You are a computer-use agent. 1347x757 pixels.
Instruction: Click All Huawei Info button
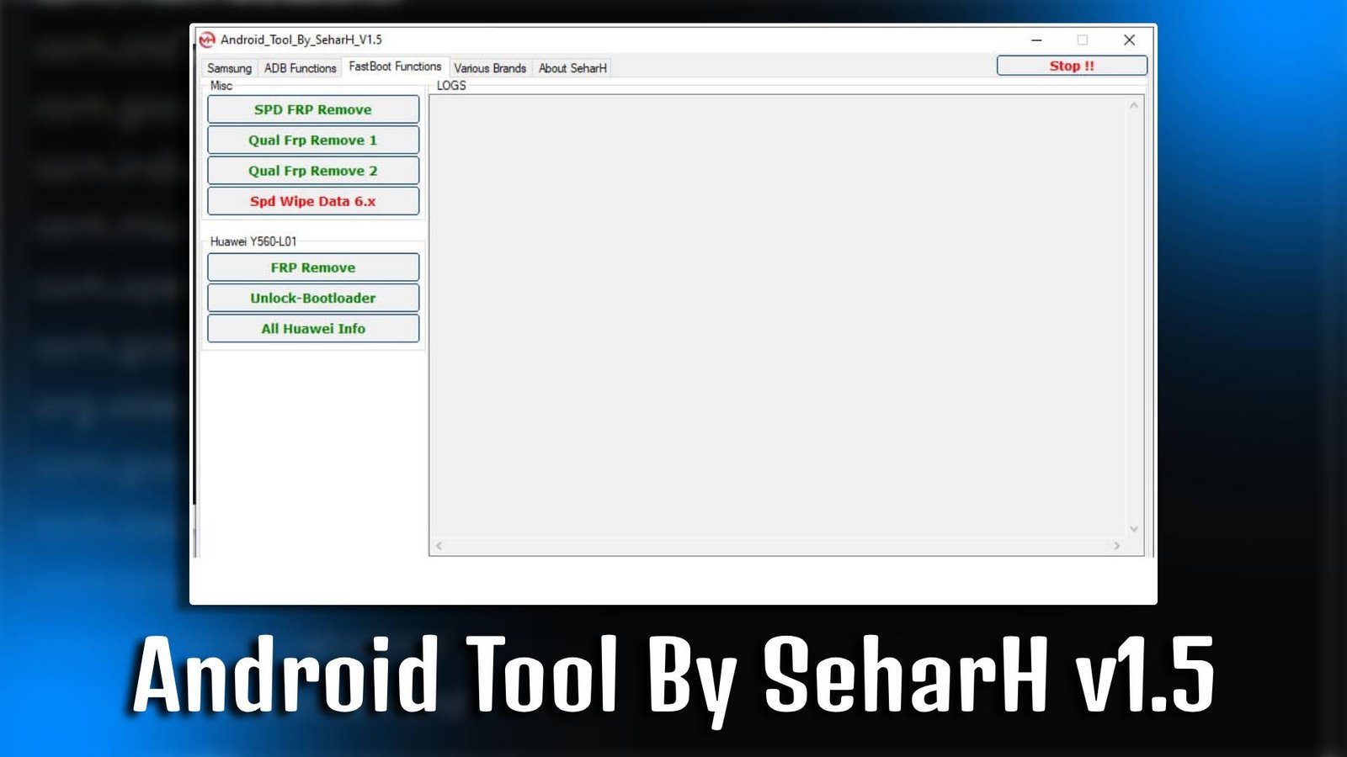click(312, 328)
